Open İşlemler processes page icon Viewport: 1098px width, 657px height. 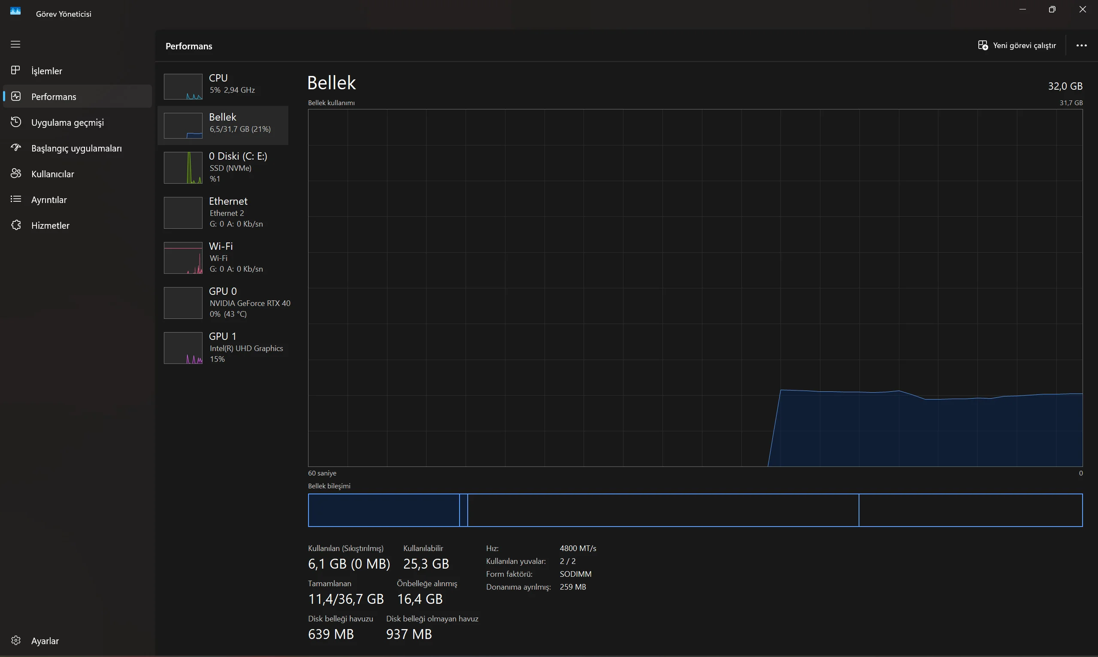click(x=15, y=70)
